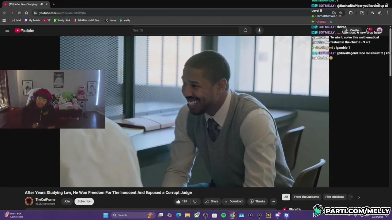This screenshot has height=220, width=392.
Task: Open the YT bookmark
Action: [x=47, y=20]
